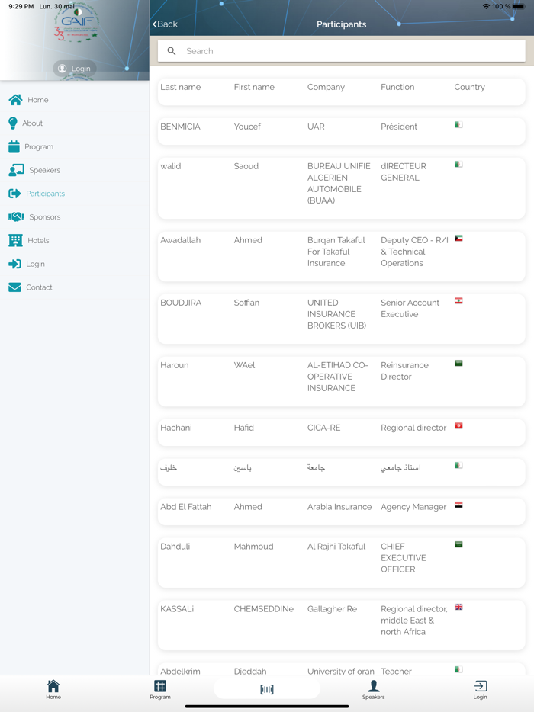Open the Sponsors handshake icon
This screenshot has width=534, height=712.
click(x=16, y=217)
